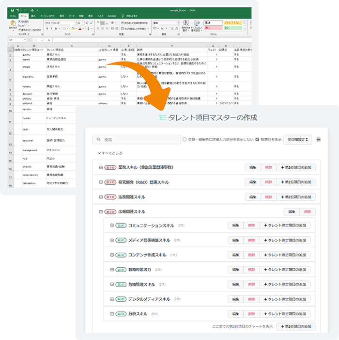Collapse the 広報関連スキル tree item

101,212
